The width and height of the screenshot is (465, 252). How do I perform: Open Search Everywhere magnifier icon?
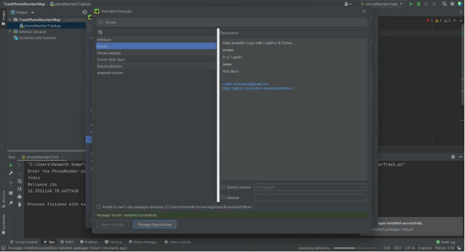(x=444, y=4)
